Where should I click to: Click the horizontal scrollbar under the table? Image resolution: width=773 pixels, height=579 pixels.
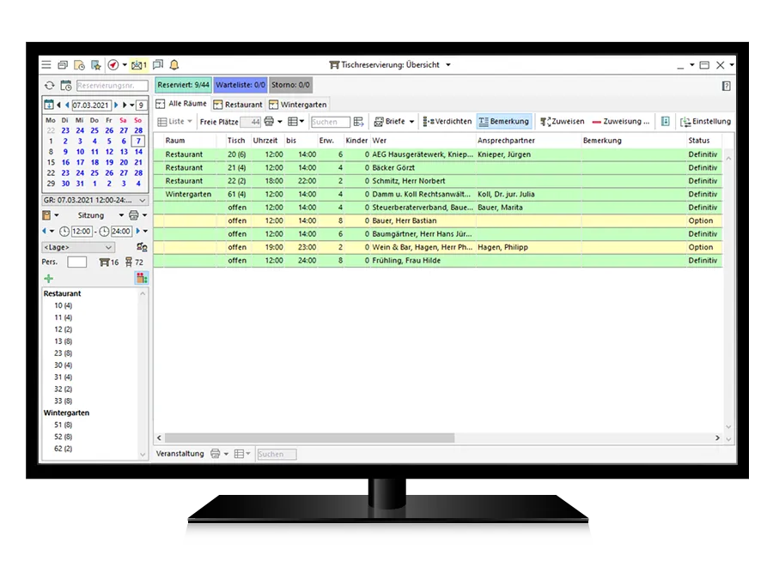tap(309, 438)
